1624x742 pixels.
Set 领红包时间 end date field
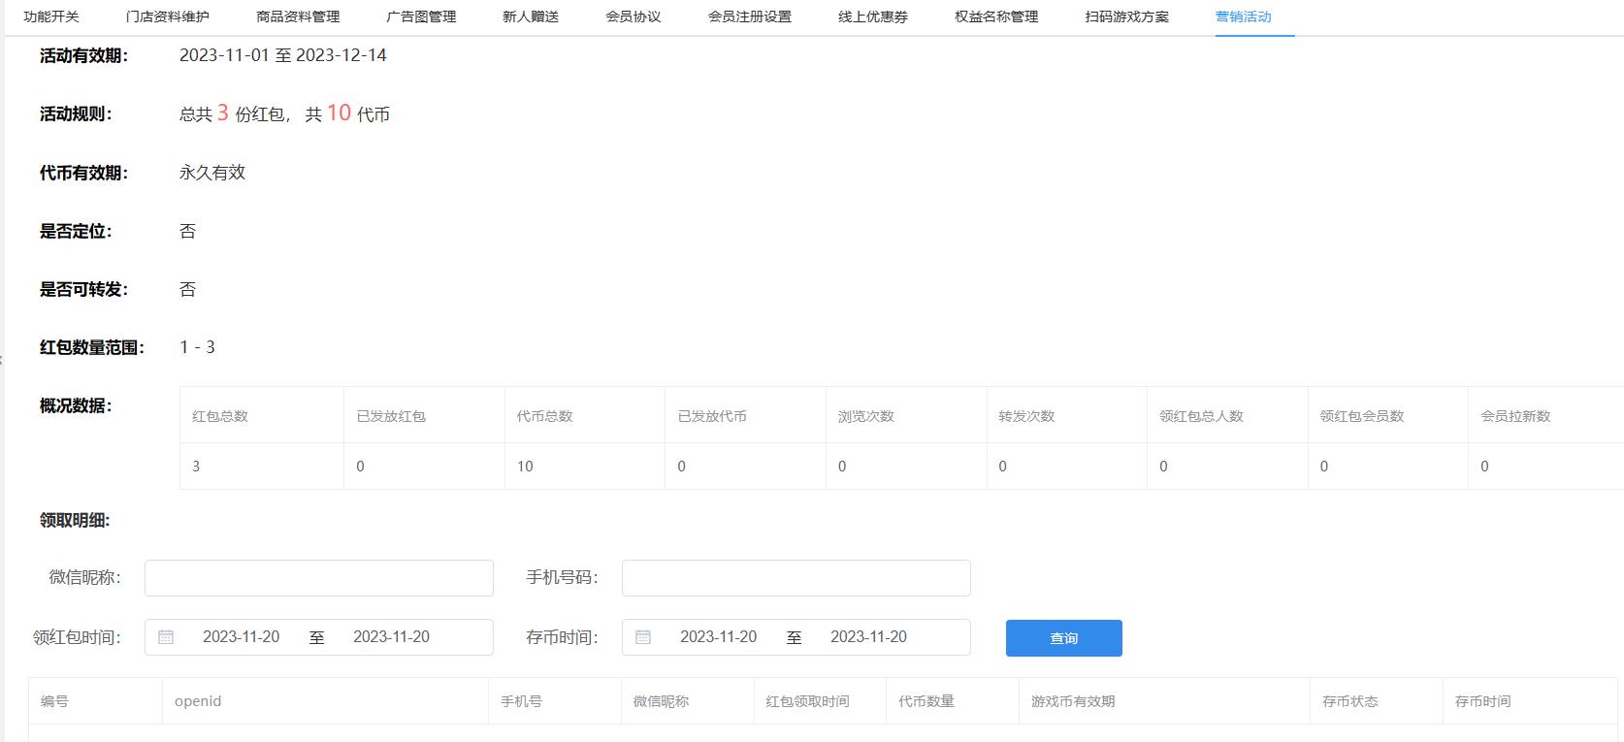pyautogui.click(x=392, y=637)
